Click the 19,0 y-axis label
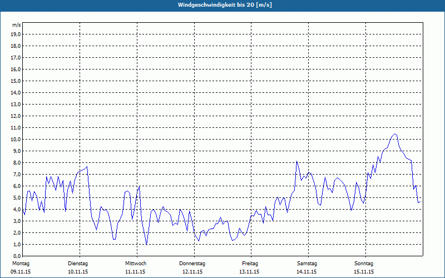 coord(15,34)
